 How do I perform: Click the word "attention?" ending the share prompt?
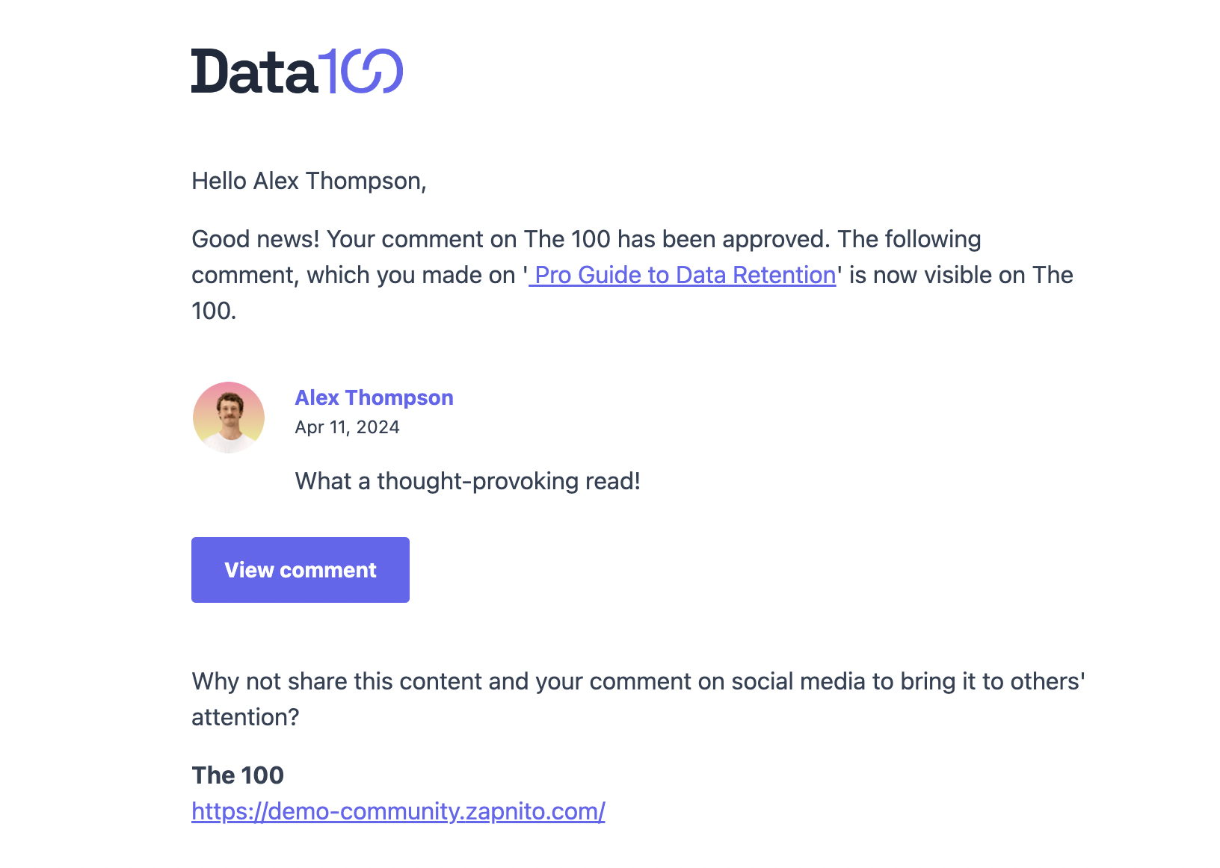coord(245,717)
